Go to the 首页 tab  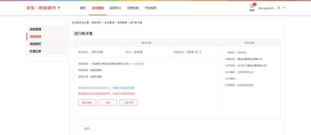click(83, 8)
